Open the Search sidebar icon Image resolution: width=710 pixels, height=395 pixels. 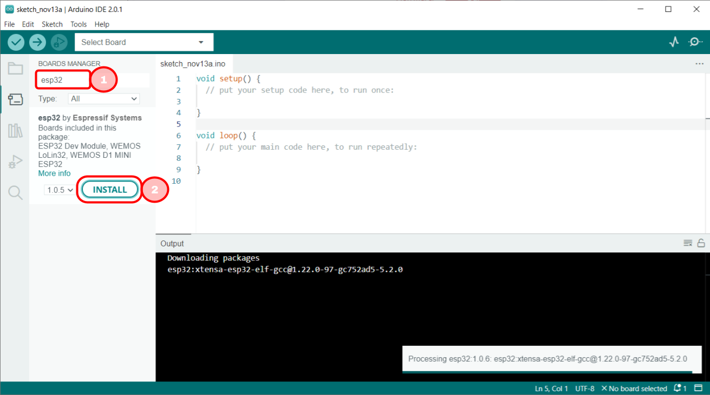click(15, 192)
